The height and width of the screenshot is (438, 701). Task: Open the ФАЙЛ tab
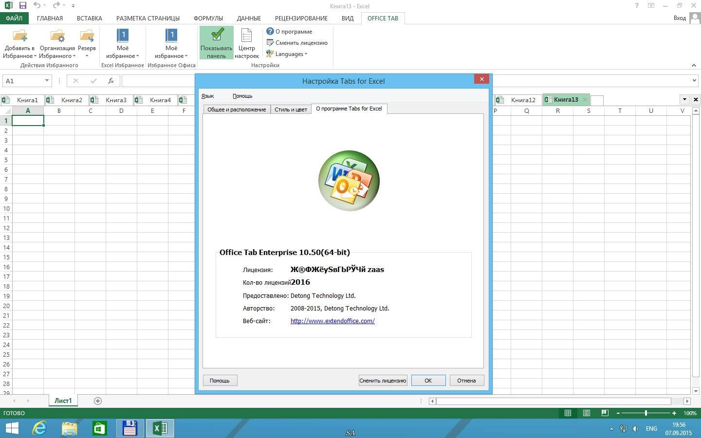coord(14,18)
